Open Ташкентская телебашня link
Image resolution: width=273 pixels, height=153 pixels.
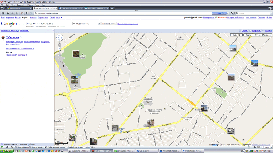tap(16, 55)
